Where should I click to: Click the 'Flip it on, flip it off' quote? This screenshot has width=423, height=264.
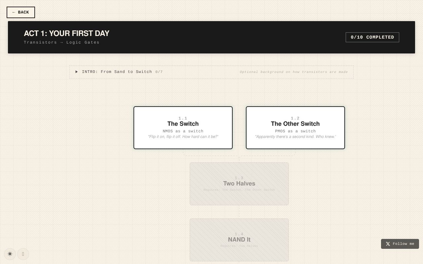(183, 137)
